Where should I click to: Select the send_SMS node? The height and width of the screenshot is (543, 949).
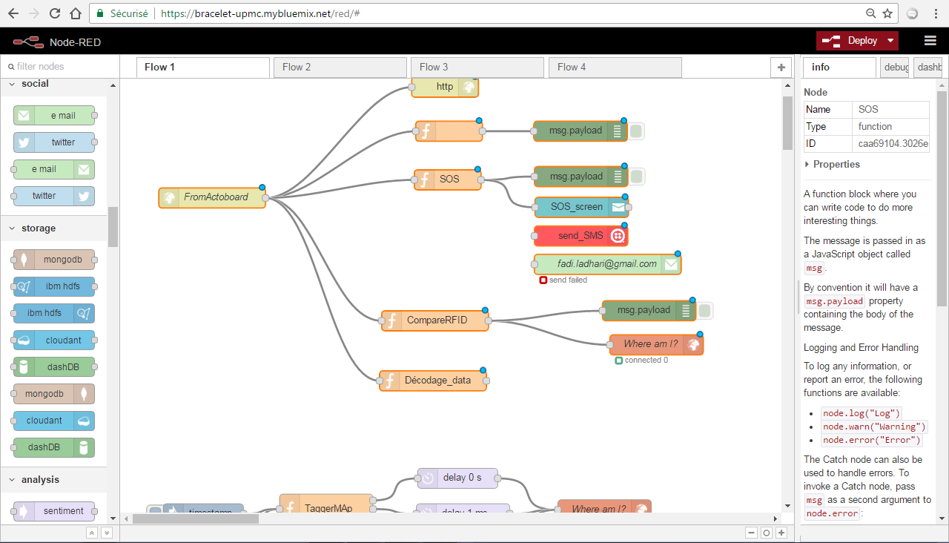coord(581,236)
